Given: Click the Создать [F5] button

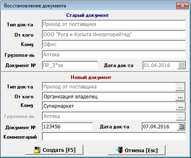Looking at the screenshot, I should pos(55,150).
